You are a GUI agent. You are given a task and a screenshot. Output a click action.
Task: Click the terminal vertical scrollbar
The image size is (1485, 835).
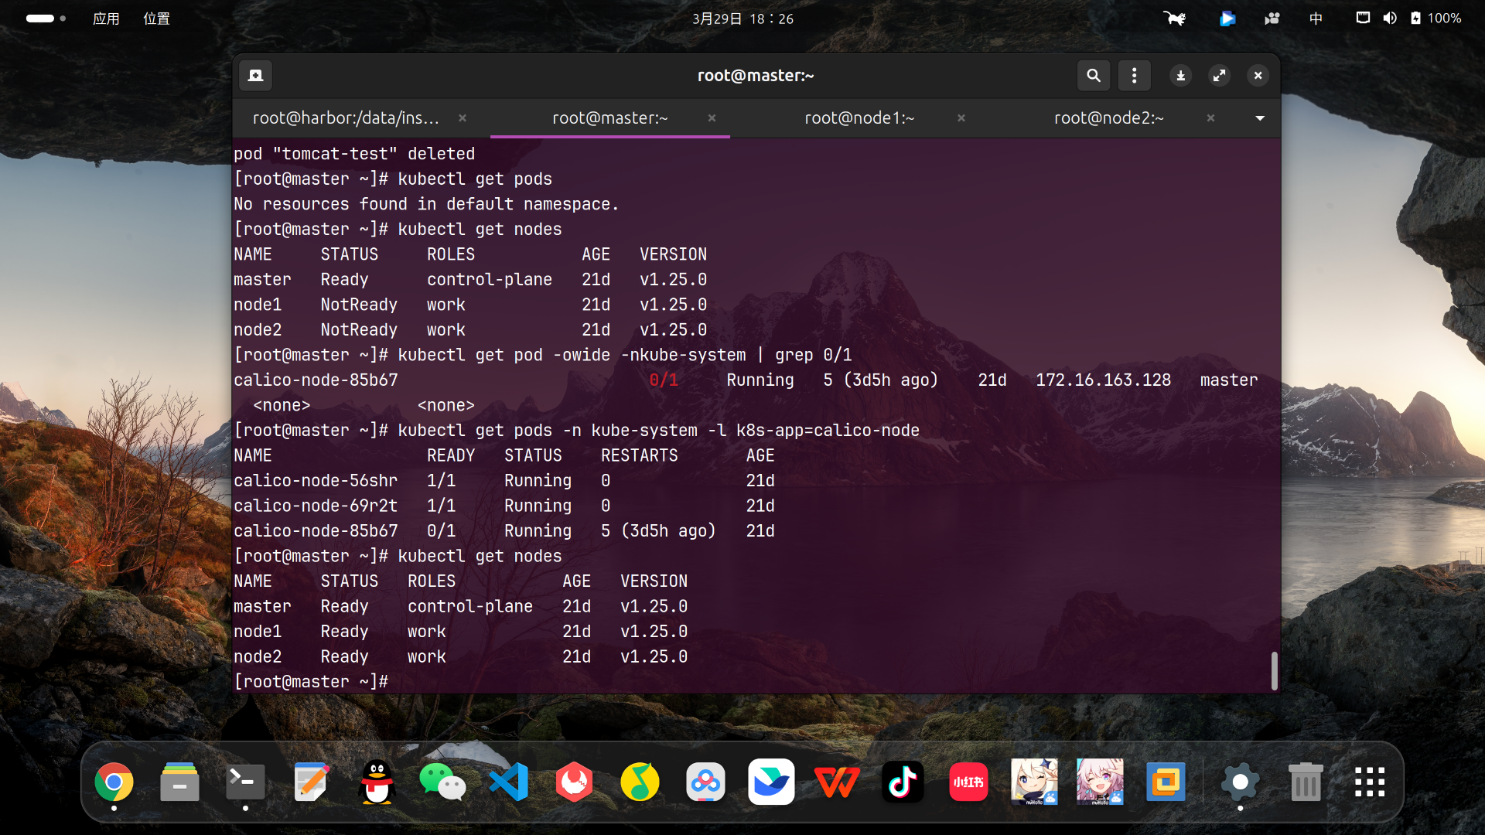click(x=1274, y=670)
